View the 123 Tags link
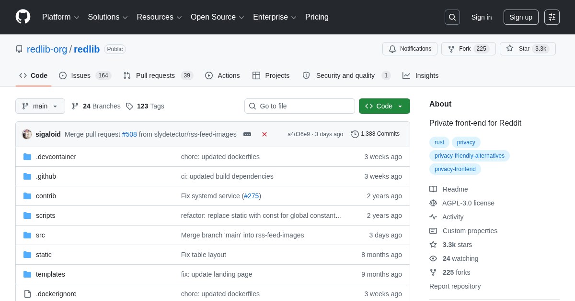 coord(145,106)
